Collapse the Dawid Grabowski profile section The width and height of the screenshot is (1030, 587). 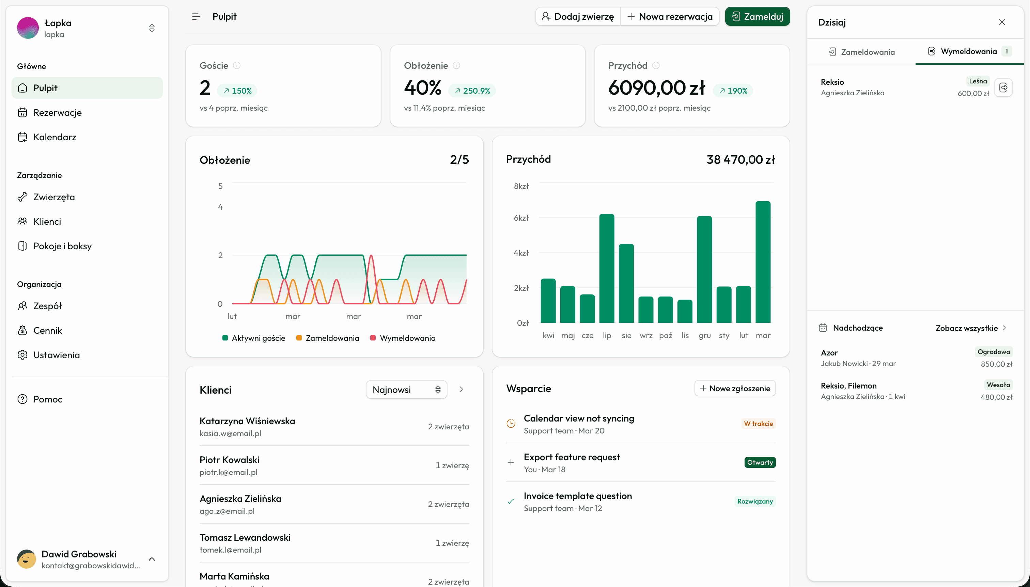pos(152,559)
